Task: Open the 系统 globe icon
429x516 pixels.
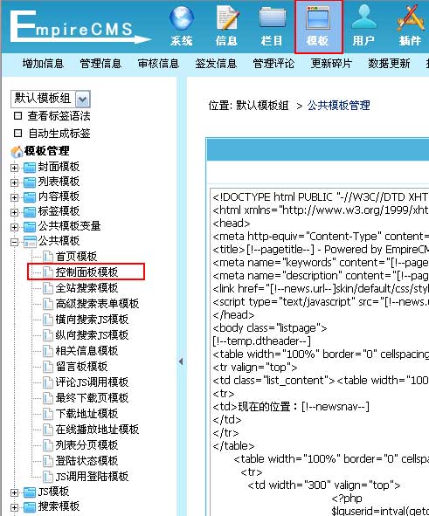Action: 182,17
